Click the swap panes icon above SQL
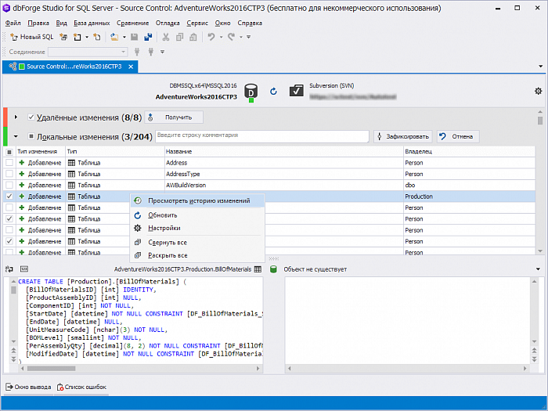Viewport: 548px width, 411px height. click(x=9, y=269)
